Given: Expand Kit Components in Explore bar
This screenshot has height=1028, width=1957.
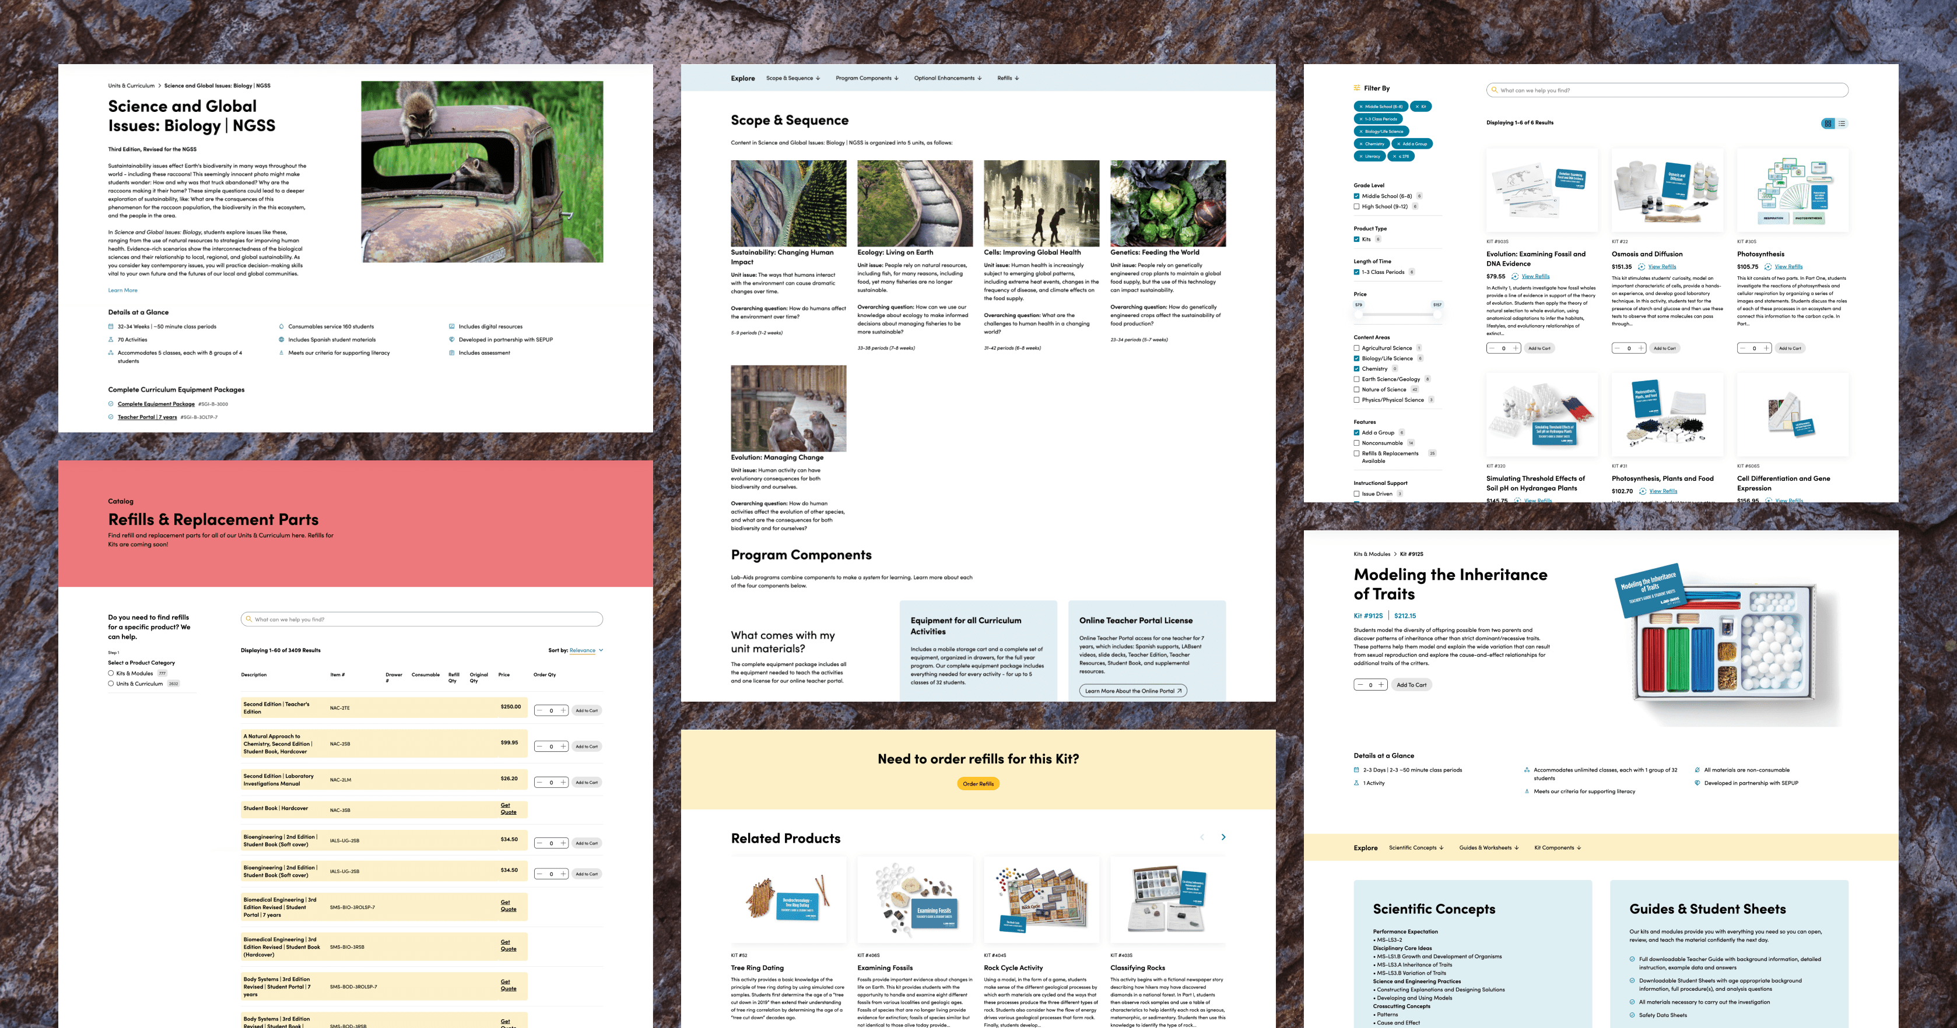Looking at the screenshot, I should pos(1556,847).
